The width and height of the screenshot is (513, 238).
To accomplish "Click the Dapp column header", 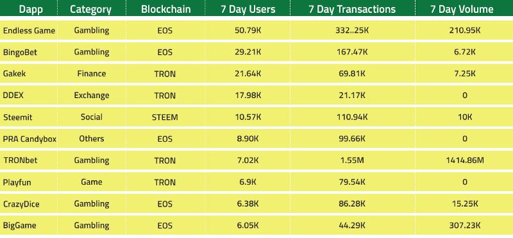I will 31,9.
